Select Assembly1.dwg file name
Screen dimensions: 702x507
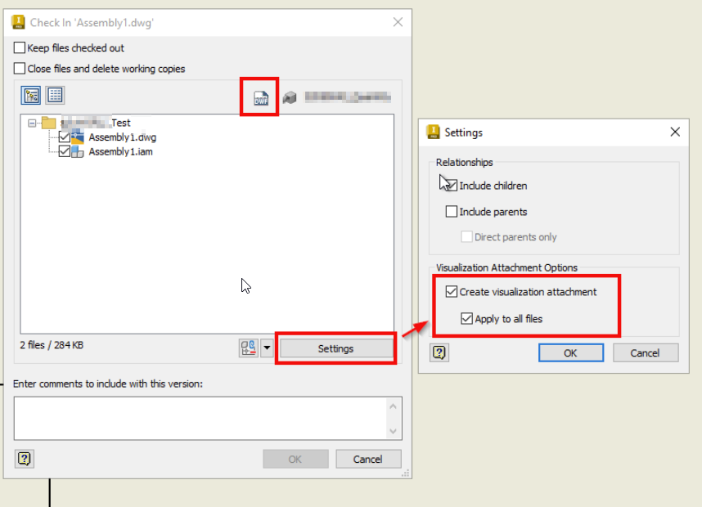click(122, 137)
